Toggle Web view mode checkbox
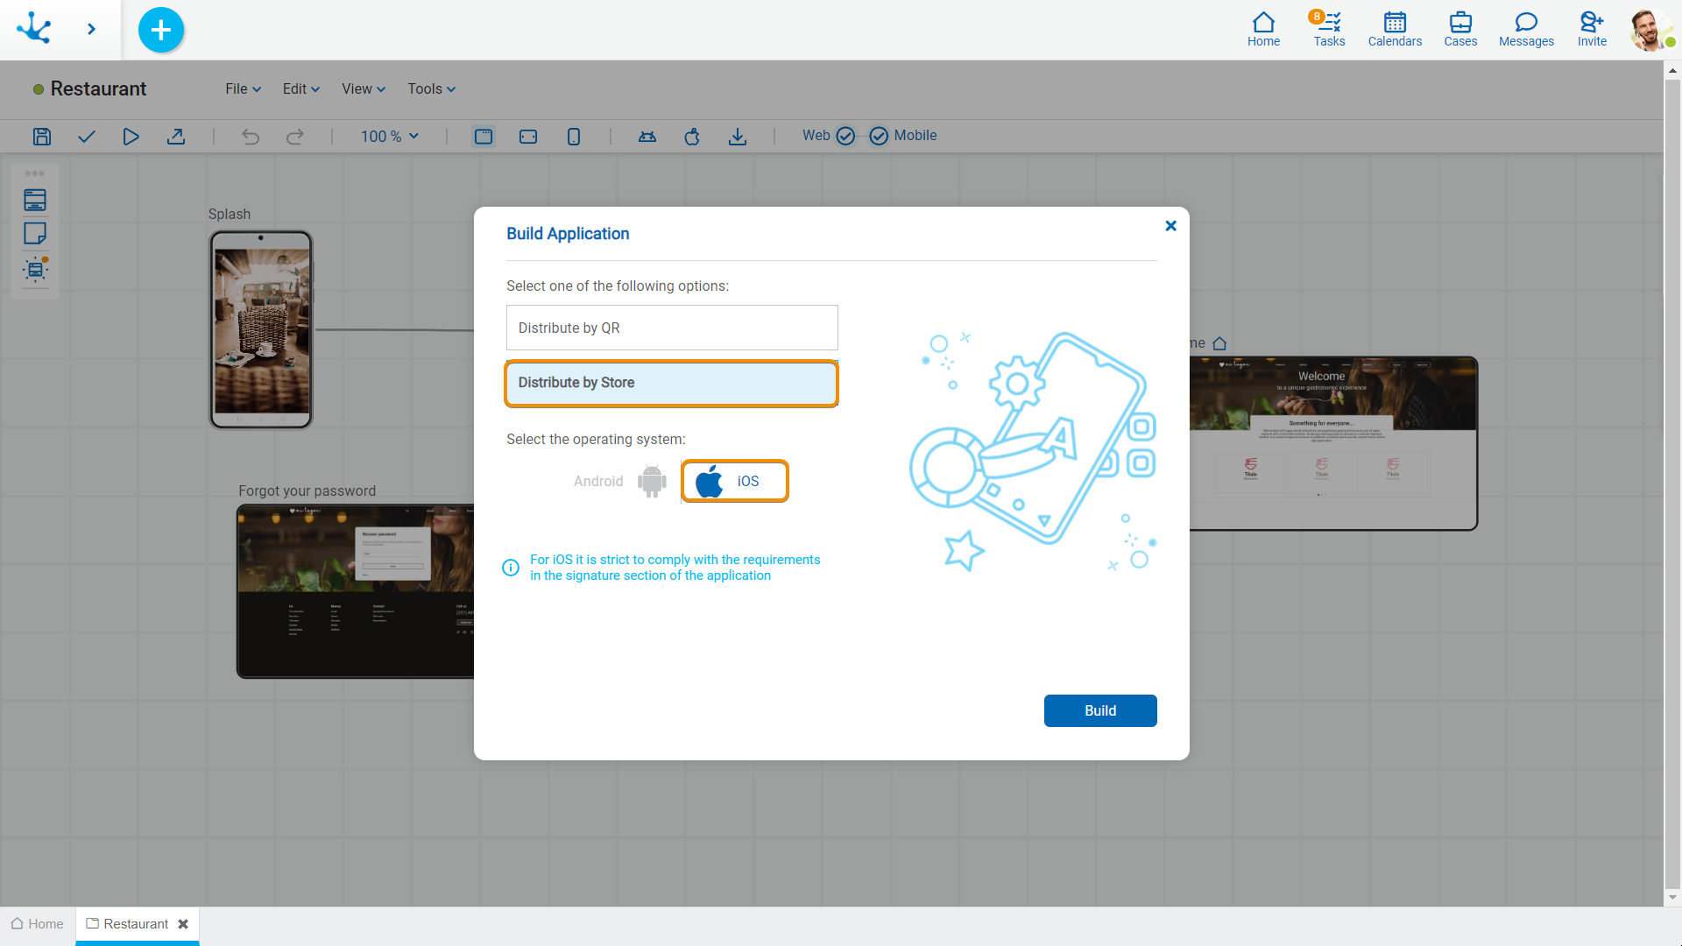This screenshot has height=946, width=1682. 845,135
